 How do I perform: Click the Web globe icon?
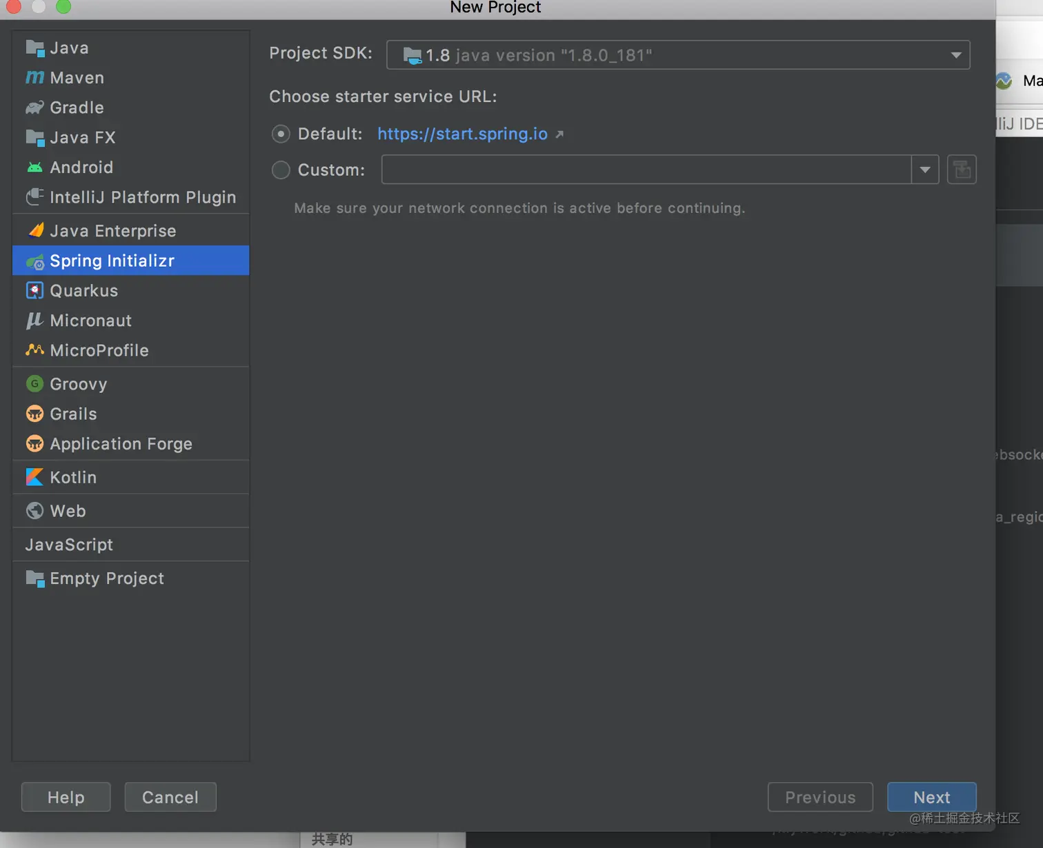pyautogui.click(x=34, y=511)
